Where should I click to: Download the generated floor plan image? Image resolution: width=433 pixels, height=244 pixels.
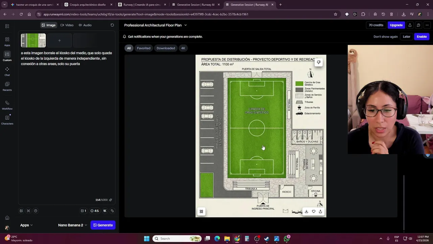(x=306, y=211)
